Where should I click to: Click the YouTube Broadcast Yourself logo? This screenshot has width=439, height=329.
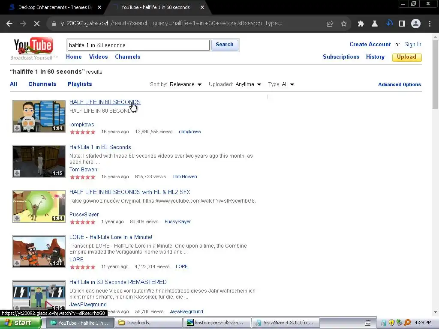pyautogui.click(x=33, y=49)
